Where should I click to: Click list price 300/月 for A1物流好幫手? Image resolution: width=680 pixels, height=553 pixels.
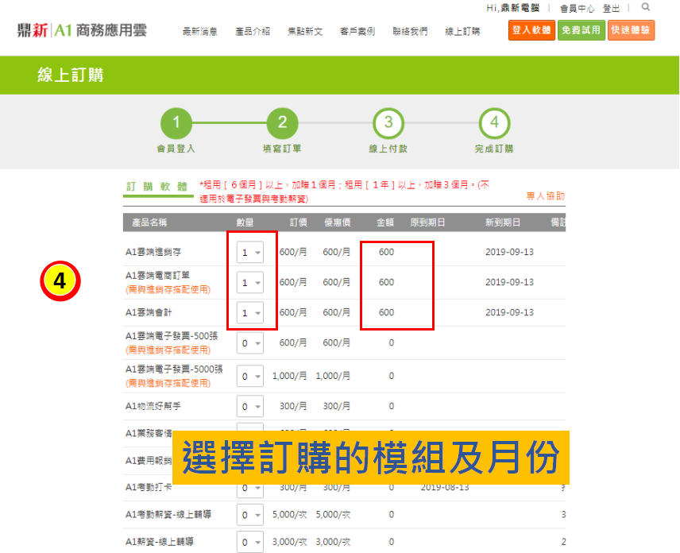click(x=293, y=406)
